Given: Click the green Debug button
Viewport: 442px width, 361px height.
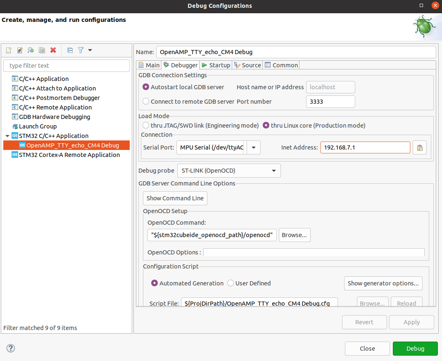Looking at the screenshot, I should [415, 349].
